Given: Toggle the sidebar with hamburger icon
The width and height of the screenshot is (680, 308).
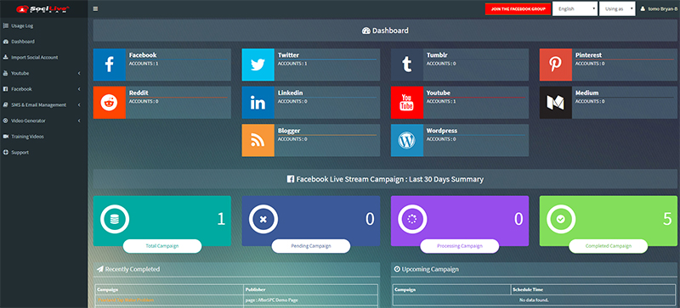Looking at the screenshot, I should click(x=95, y=8).
